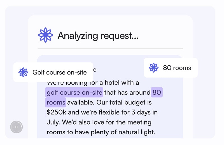
Task: Click the "$250k" budget text
Action: 56,113
